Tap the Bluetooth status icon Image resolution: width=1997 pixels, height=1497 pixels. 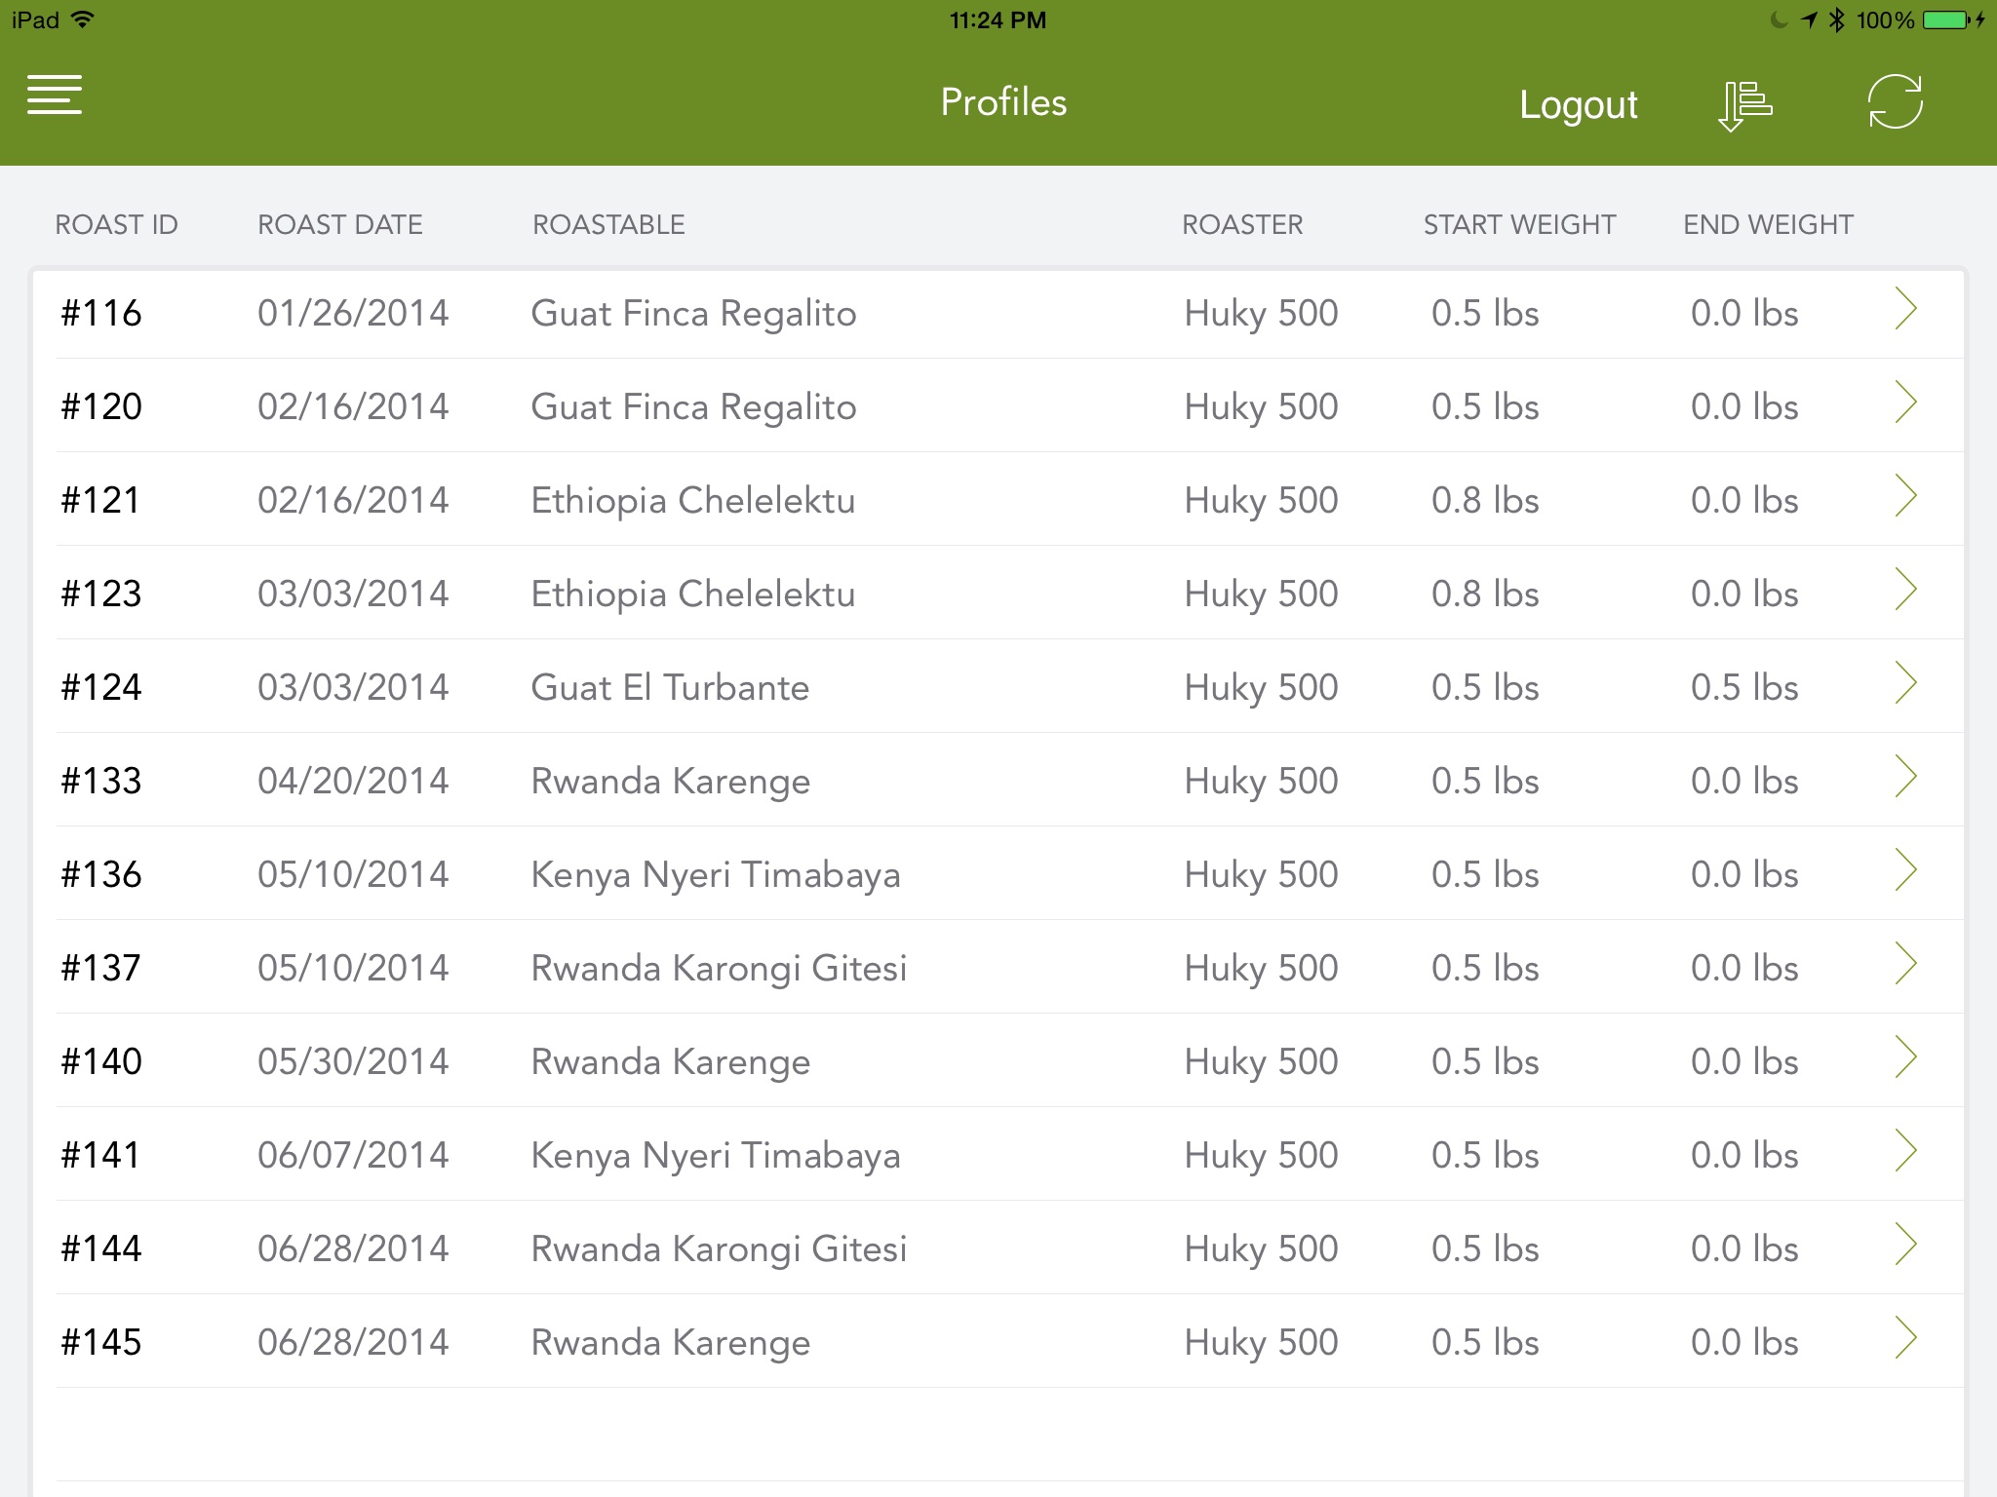click(1837, 19)
